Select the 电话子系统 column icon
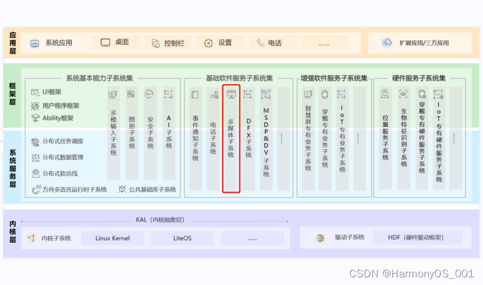This screenshot has height=285, width=483. pos(214,95)
